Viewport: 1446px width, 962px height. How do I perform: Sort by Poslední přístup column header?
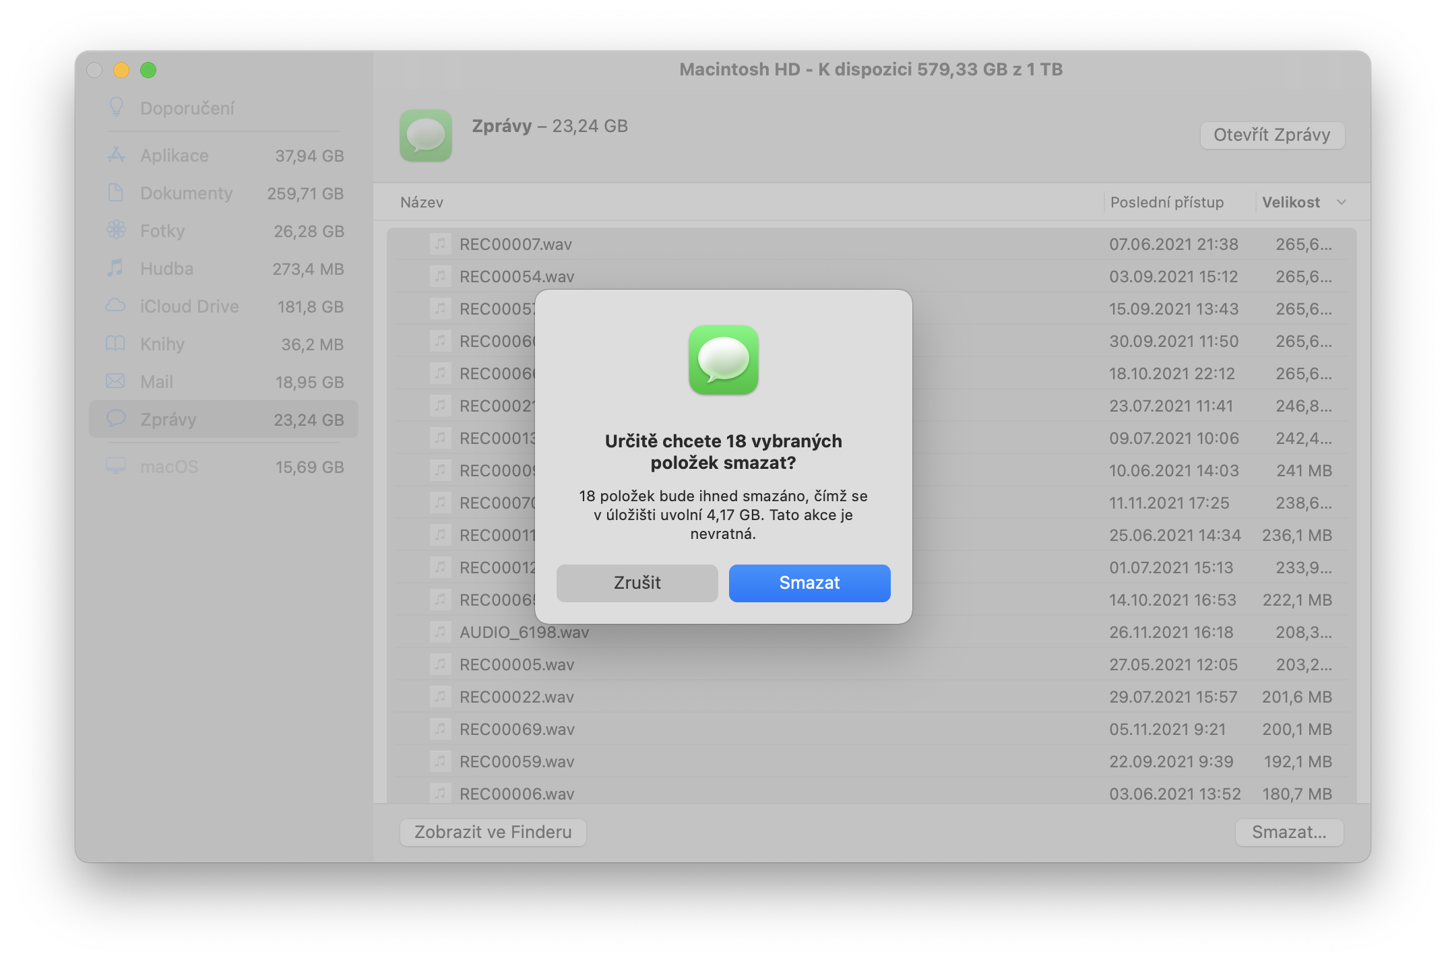pyautogui.click(x=1166, y=202)
